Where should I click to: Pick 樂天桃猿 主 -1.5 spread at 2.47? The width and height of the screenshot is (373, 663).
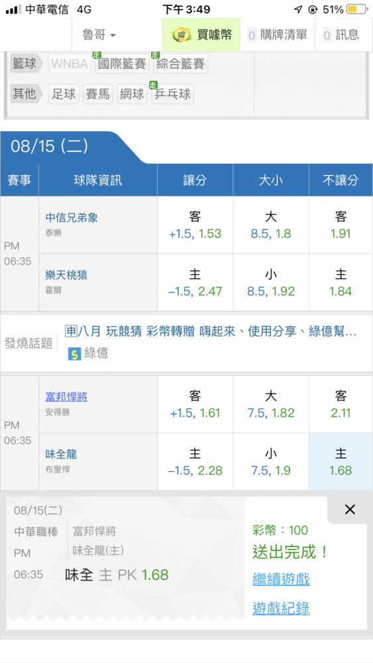pos(195,282)
